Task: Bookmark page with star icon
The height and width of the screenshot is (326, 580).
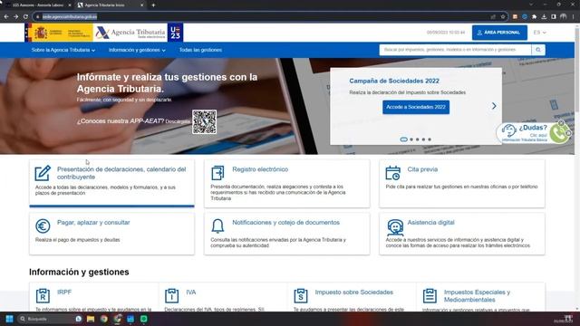Action: point(503,16)
